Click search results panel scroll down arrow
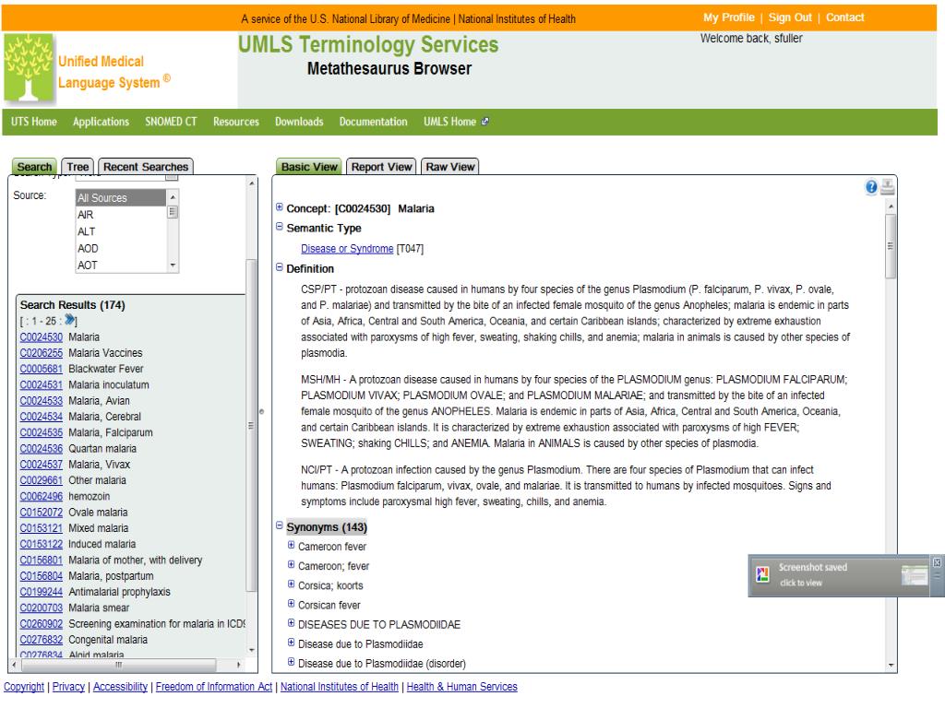This screenshot has width=945, height=708. (252, 650)
